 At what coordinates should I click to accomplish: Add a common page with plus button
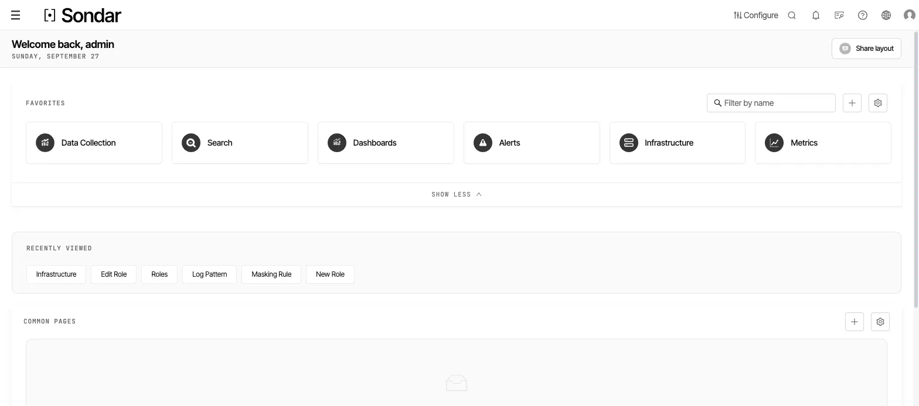point(855,322)
